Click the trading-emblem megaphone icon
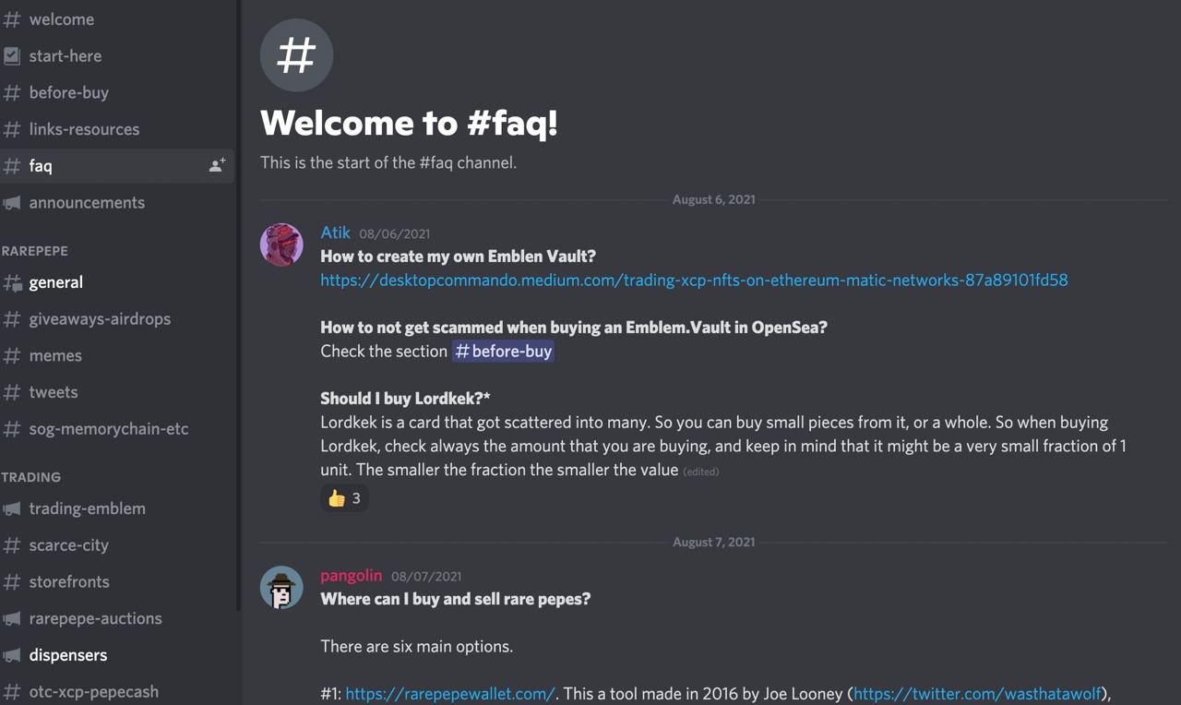The width and height of the screenshot is (1181, 705). click(x=12, y=508)
